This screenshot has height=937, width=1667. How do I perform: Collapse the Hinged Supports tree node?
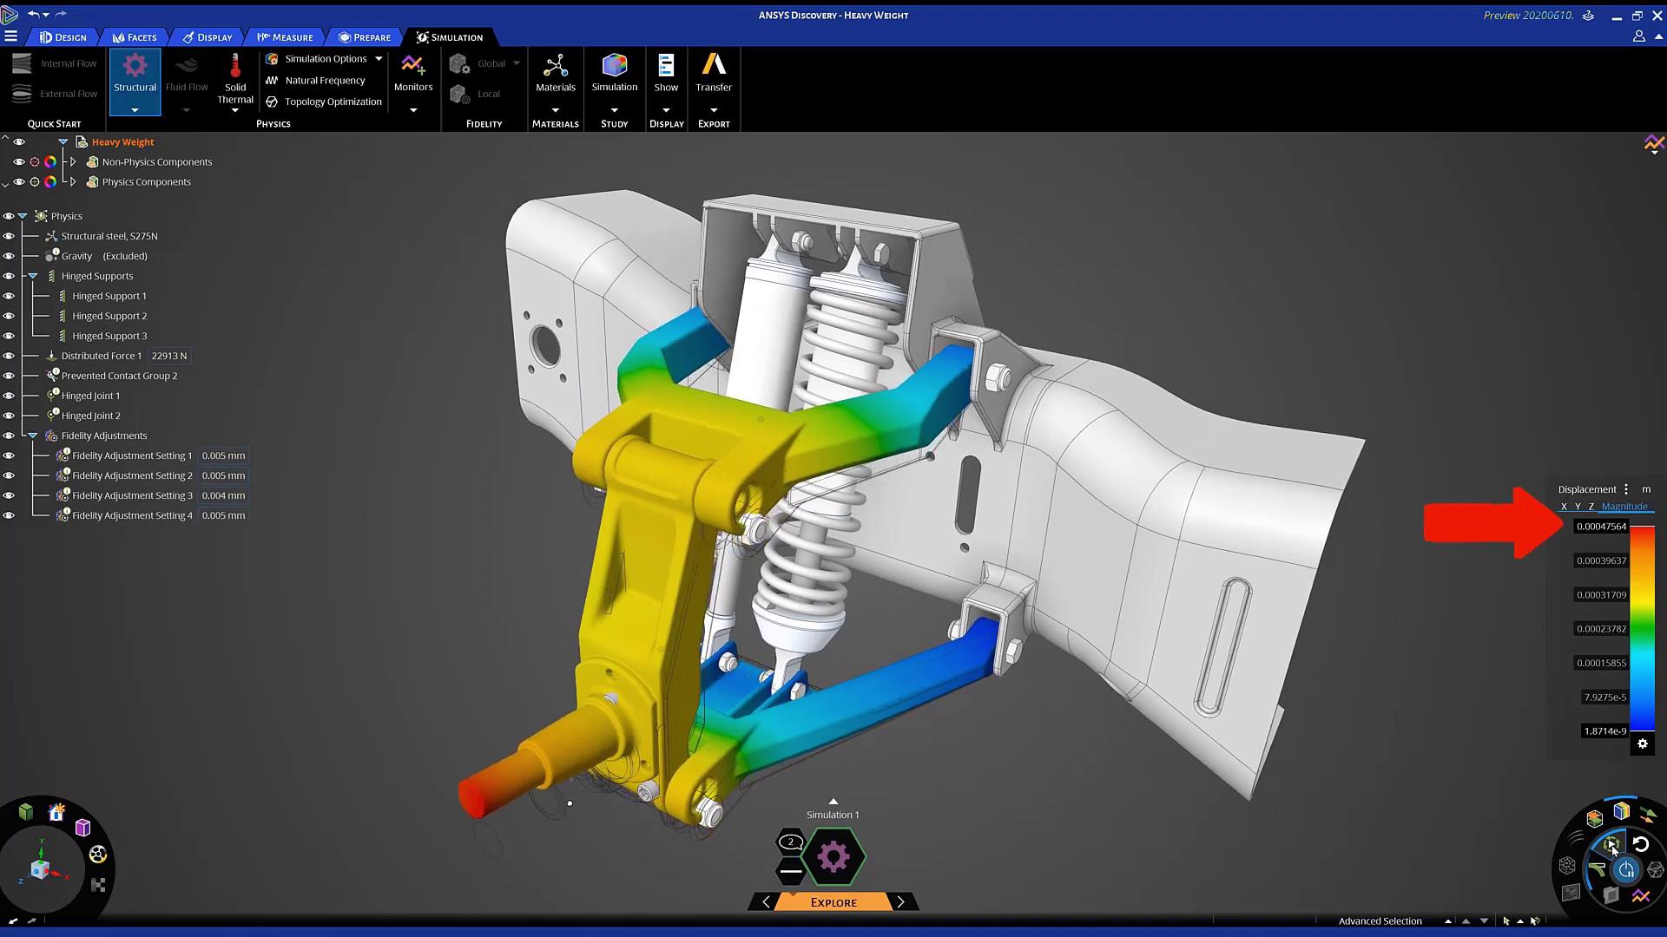[x=33, y=276]
